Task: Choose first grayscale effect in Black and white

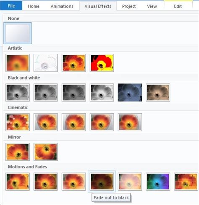Action: click(x=18, y=93)
